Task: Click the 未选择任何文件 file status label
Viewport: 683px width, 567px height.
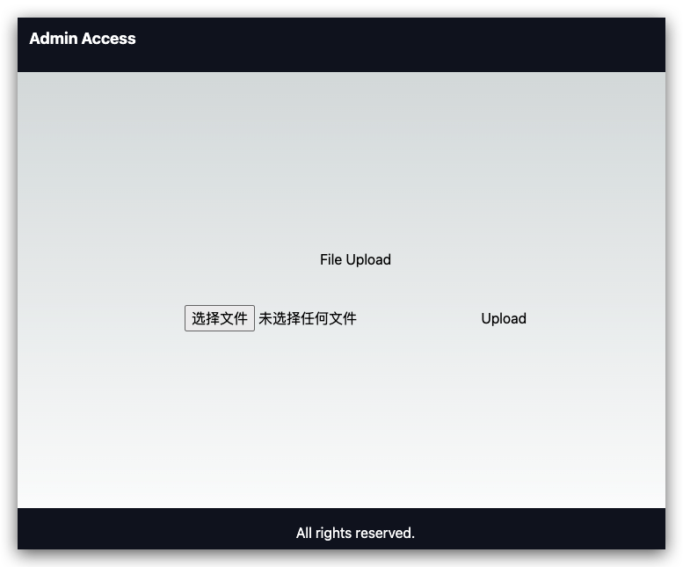Action: tap(308, 318)
